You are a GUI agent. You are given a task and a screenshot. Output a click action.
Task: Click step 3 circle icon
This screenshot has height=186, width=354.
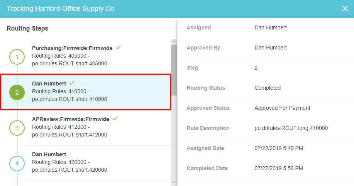(17, 128)
